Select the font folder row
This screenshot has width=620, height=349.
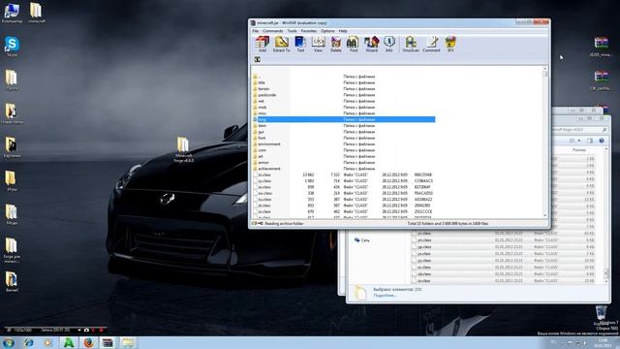pyautogui.click(x=344, y=138)
